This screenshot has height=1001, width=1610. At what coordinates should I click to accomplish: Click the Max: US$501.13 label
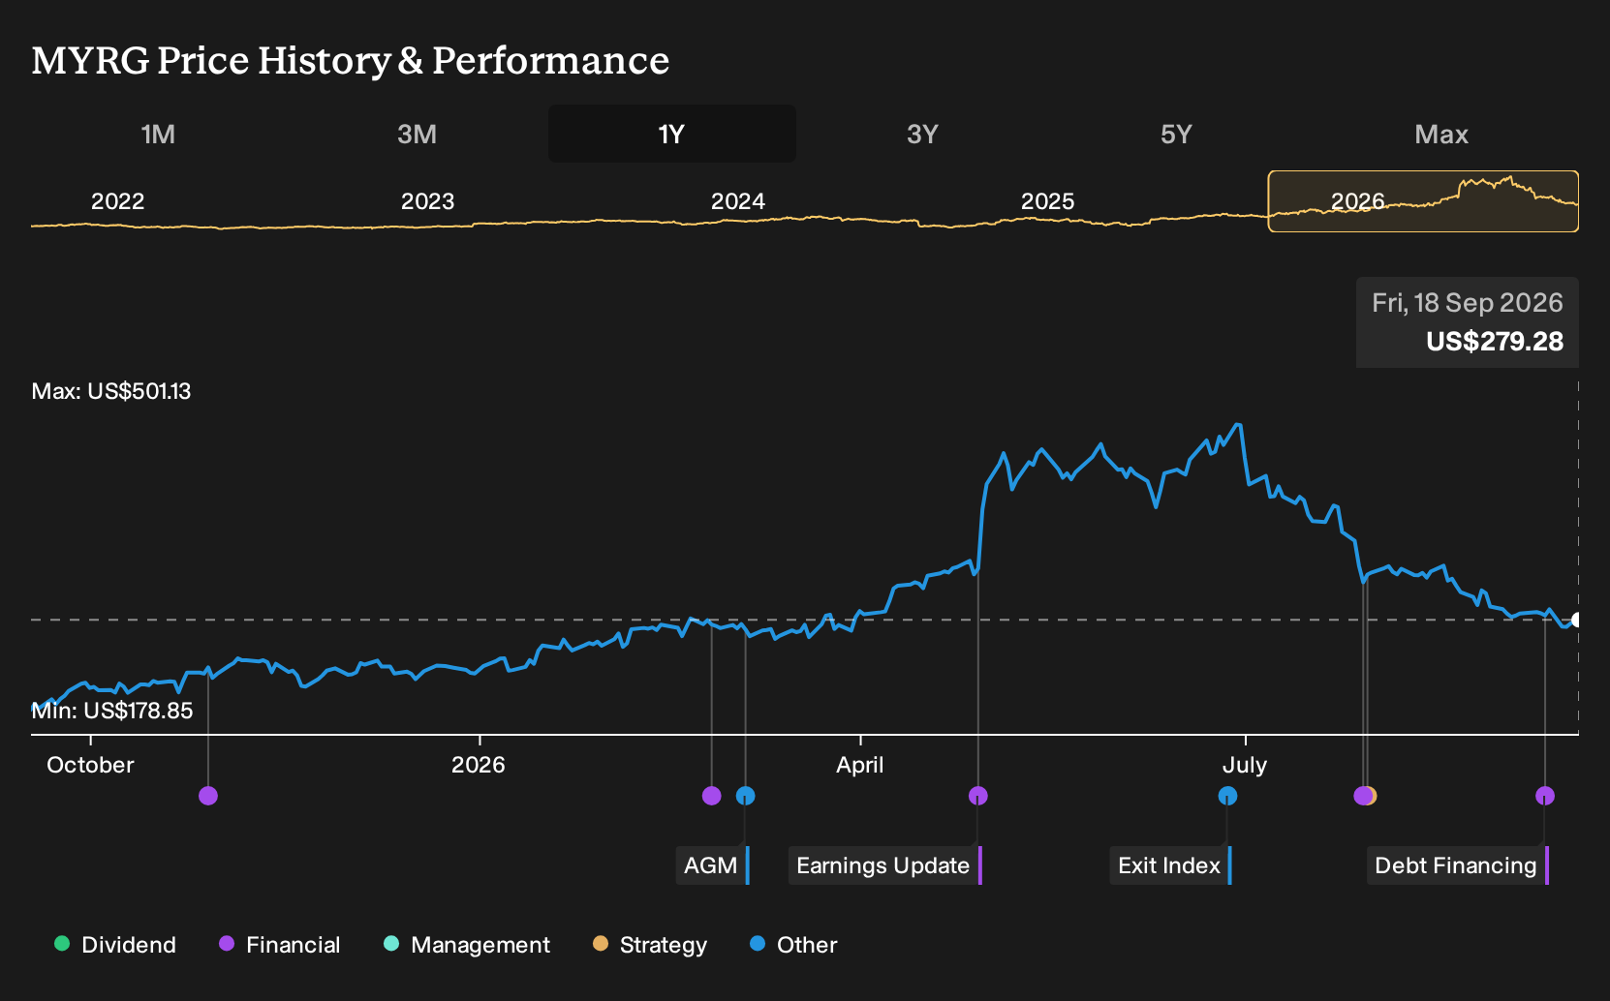[111, 391]
